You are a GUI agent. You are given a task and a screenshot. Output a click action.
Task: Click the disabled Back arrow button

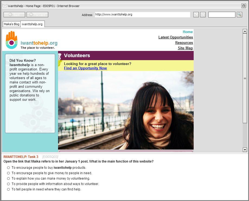pyautogui.click(x=14, y=15)
